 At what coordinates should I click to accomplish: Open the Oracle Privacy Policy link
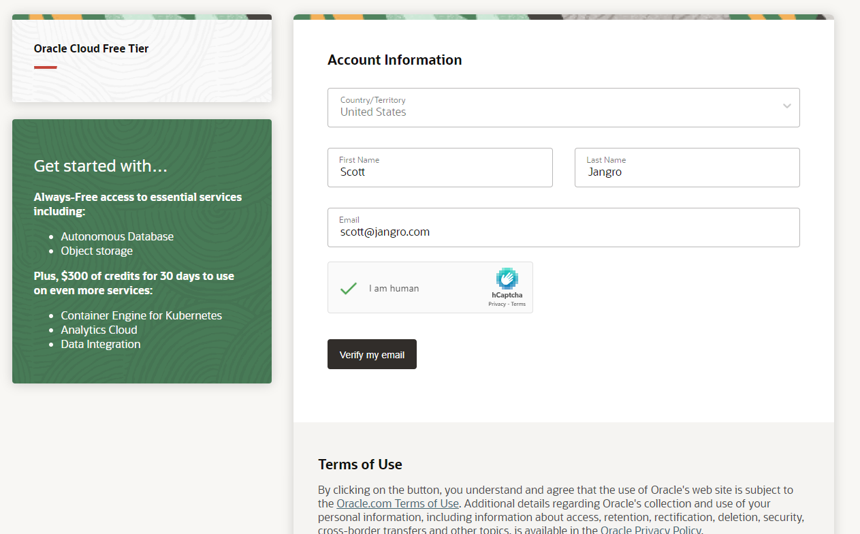click(650, 529)
